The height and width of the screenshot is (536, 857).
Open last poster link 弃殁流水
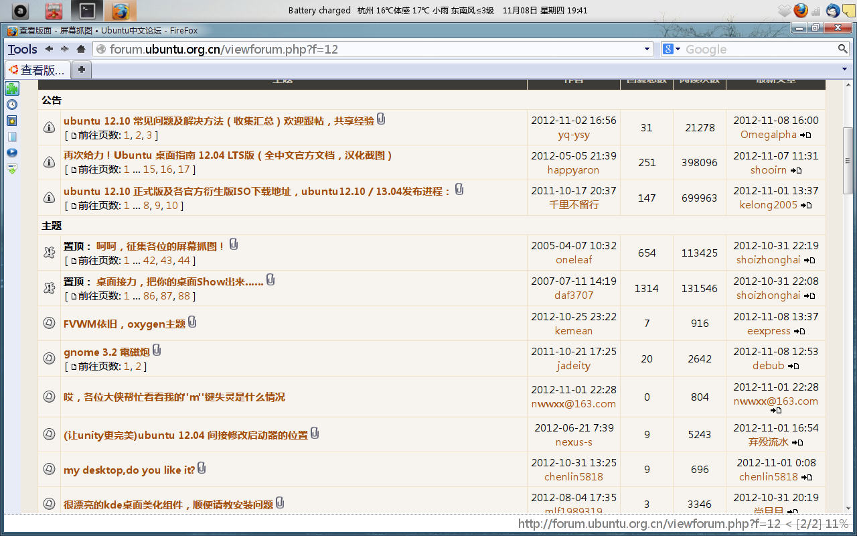(769, 442)
